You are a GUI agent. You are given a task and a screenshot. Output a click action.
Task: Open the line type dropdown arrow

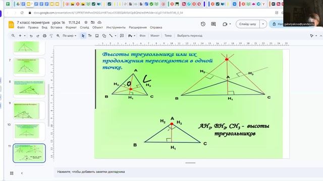pos(116,36)
